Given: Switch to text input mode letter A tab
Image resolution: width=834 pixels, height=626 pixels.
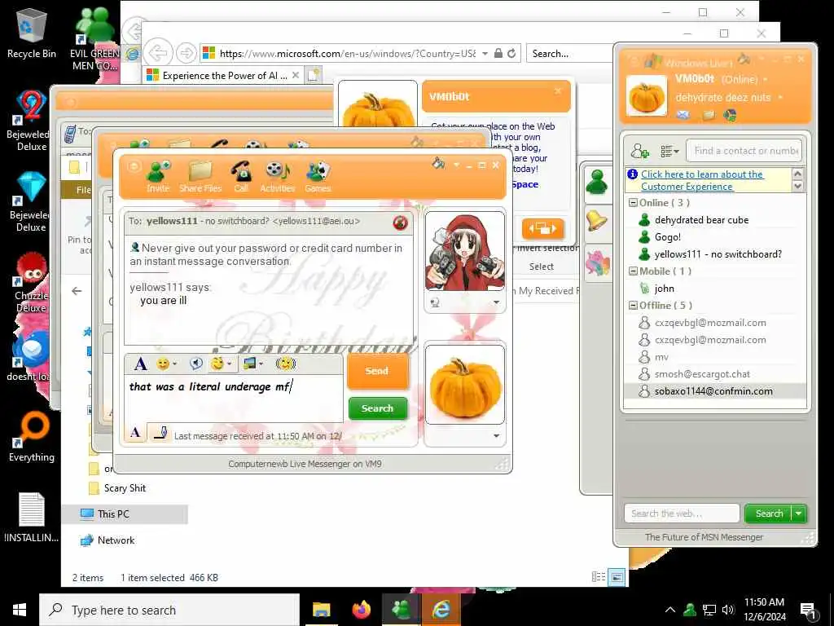Looking at the screenshot, I should pos(136,432).
